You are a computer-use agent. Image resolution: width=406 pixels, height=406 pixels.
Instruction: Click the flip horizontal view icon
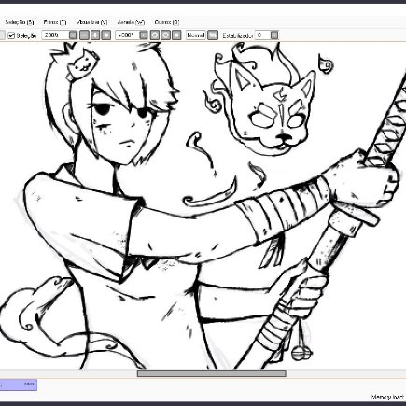coord(213,35)
